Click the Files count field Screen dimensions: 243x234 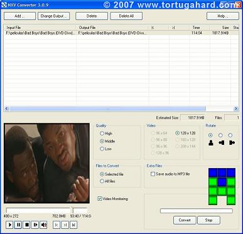pyautogui.click(x=232, y=118)
